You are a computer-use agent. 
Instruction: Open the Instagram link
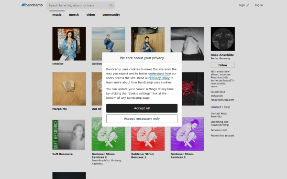point(217,96)
